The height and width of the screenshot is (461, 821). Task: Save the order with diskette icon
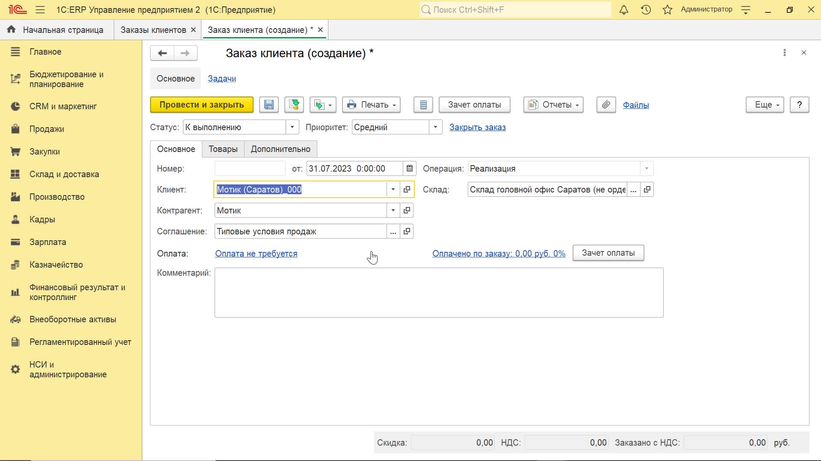tap(269, 105)
